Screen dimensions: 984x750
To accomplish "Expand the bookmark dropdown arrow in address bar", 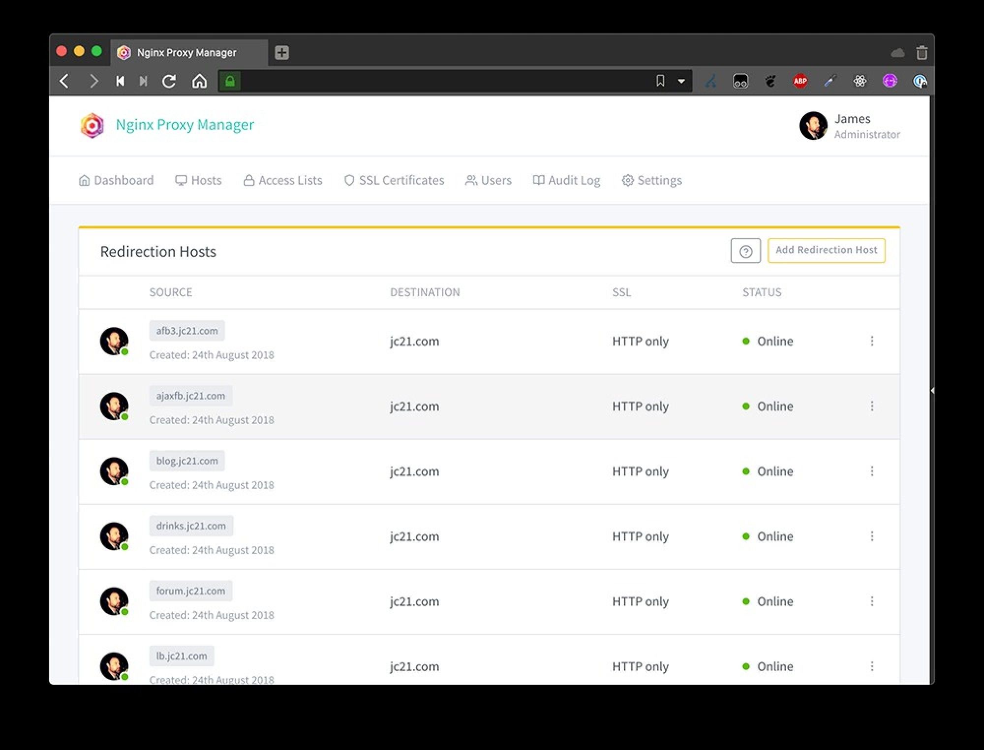I will [681, 81].
